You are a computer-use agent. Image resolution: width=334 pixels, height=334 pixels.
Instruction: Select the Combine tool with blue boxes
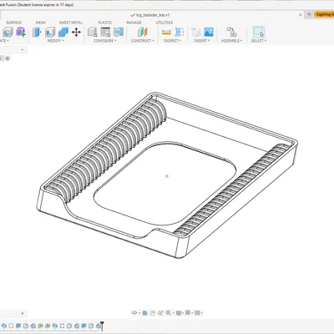pos(63,33)
